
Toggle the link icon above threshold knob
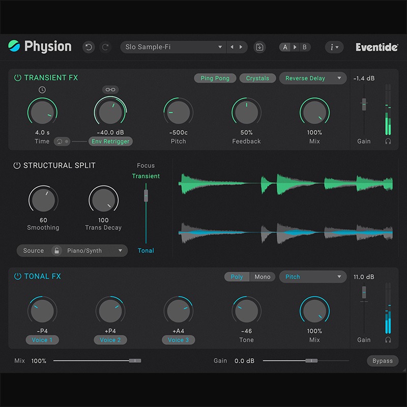110,90
